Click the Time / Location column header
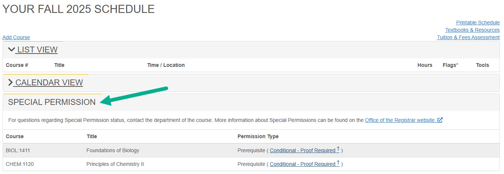Image resolution: width=504 pixels, height=174 pixels. pos(166,65)
